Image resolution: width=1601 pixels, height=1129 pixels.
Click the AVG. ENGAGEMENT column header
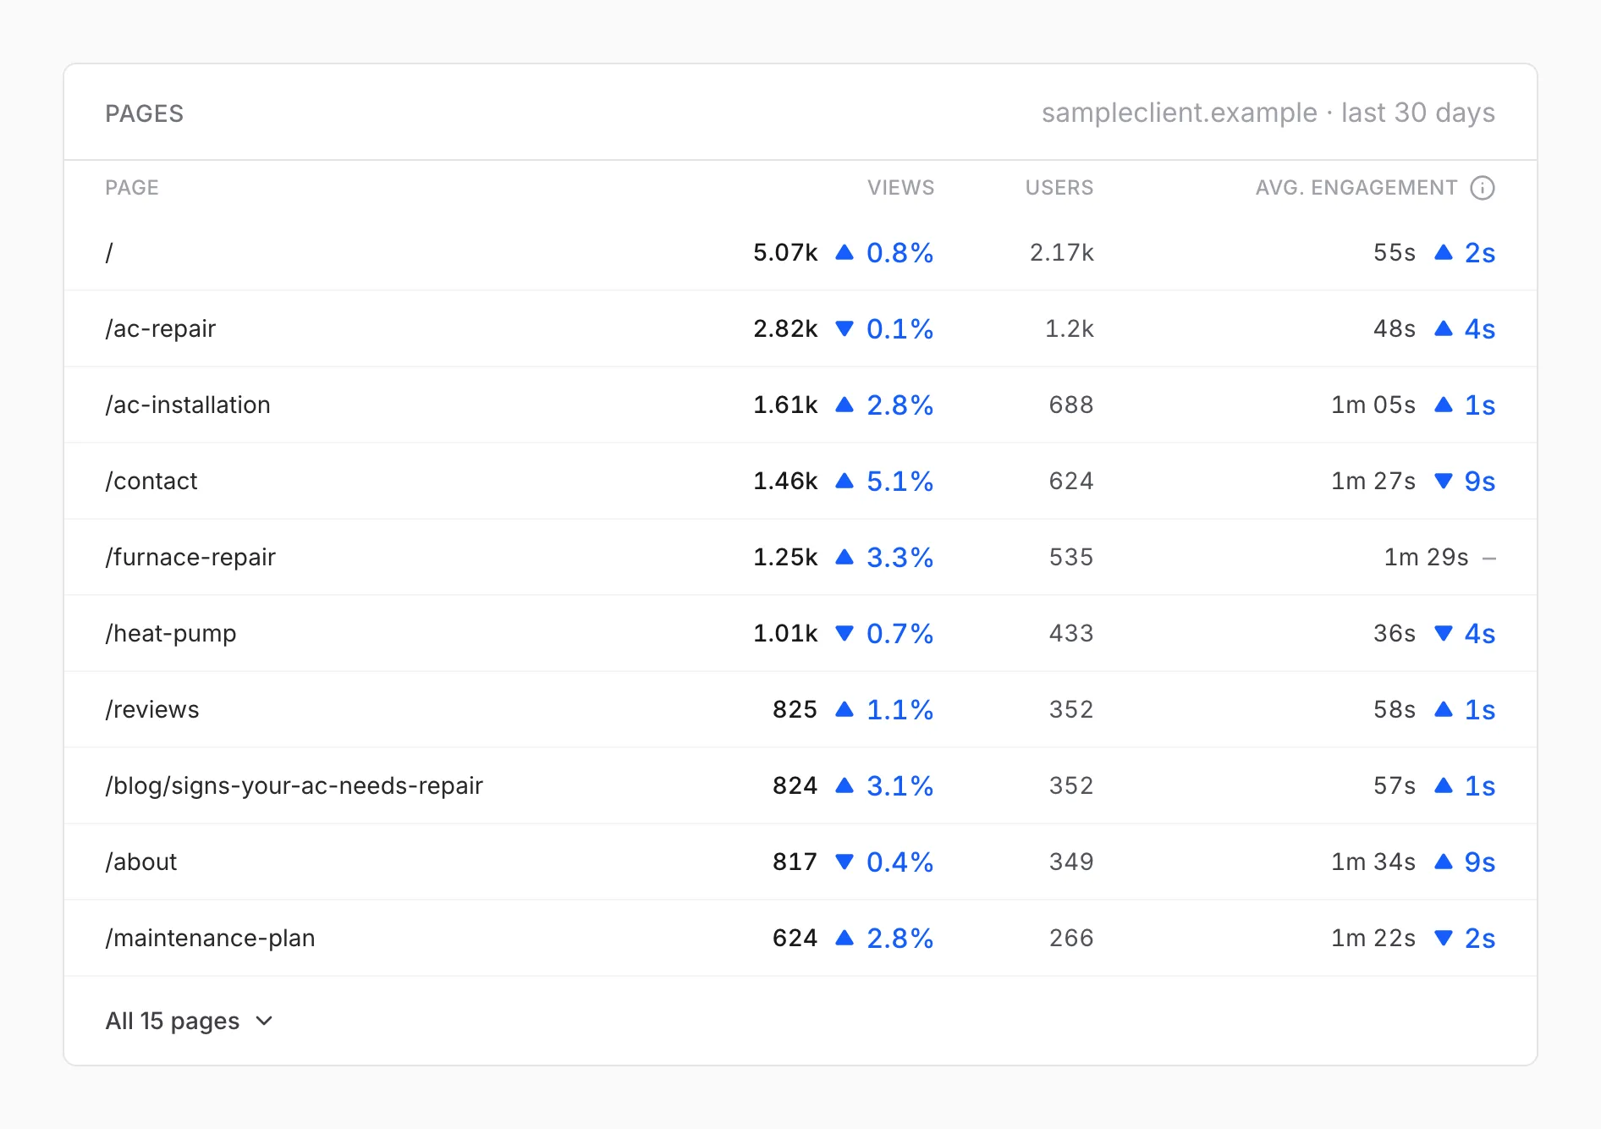tap(1356, 188)
